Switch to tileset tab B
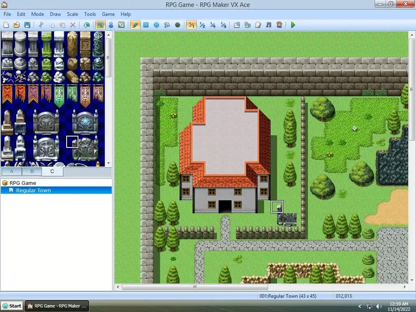This screenshot has width=416, height=312. coord(32,171)
